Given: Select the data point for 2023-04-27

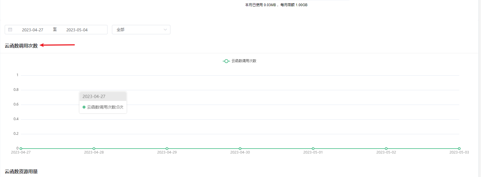Looking at the screenshot, I should [21, 149].
